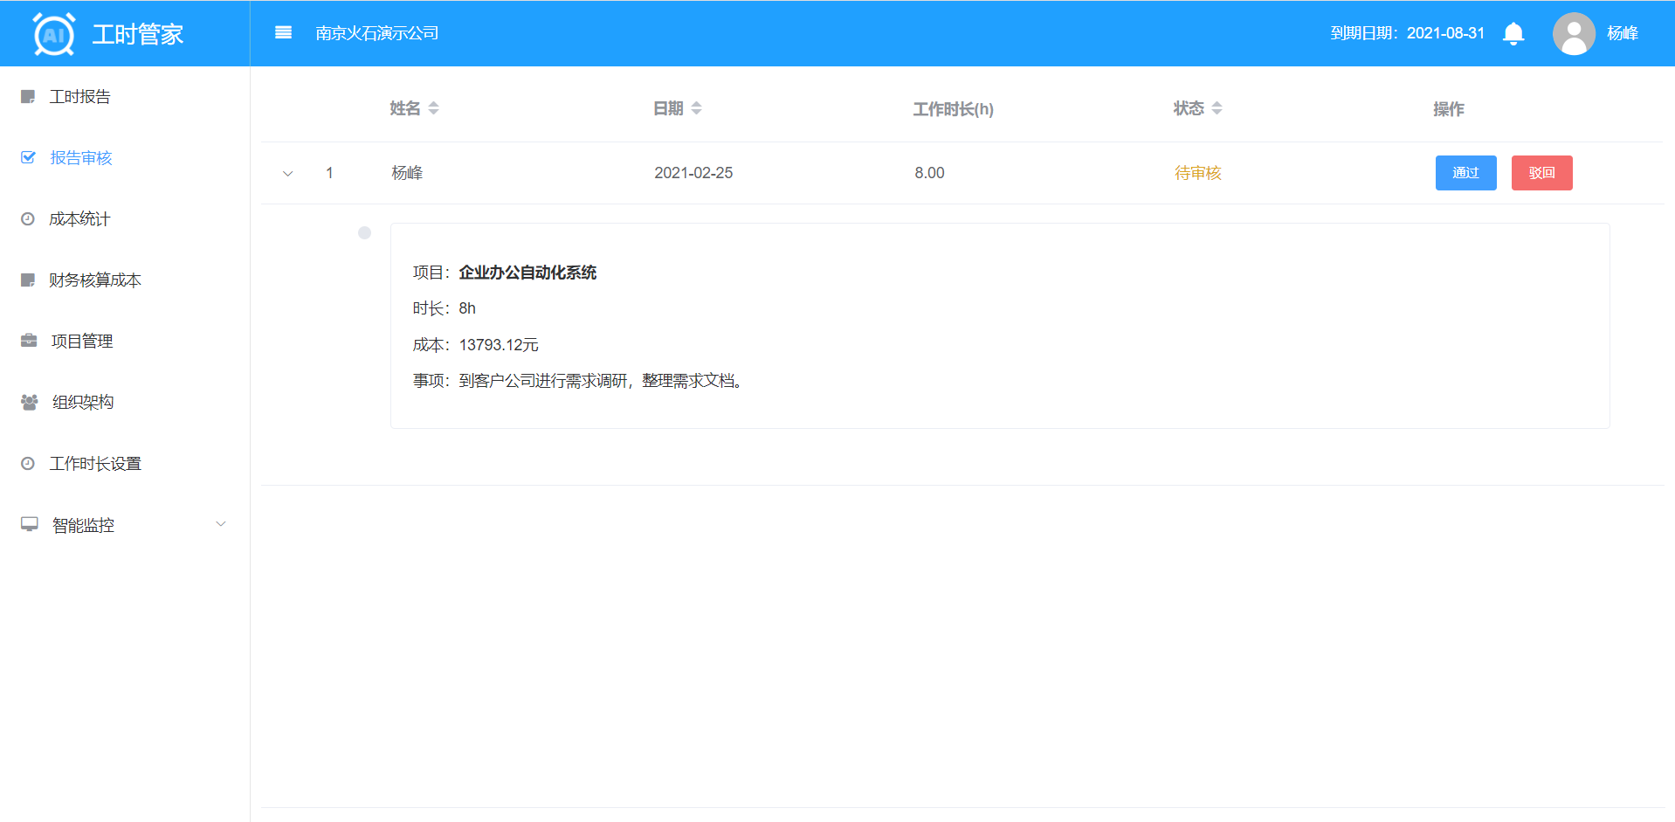The image size is (1675, 822).
Task: Sort table by 姓名 column
Action: (433, 108)
